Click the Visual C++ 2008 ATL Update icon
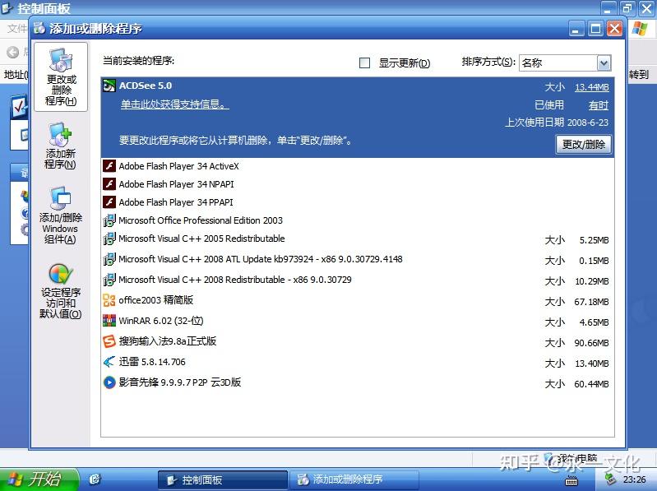The width and height of the screenshot is (657, 491). tap(109, 259)
